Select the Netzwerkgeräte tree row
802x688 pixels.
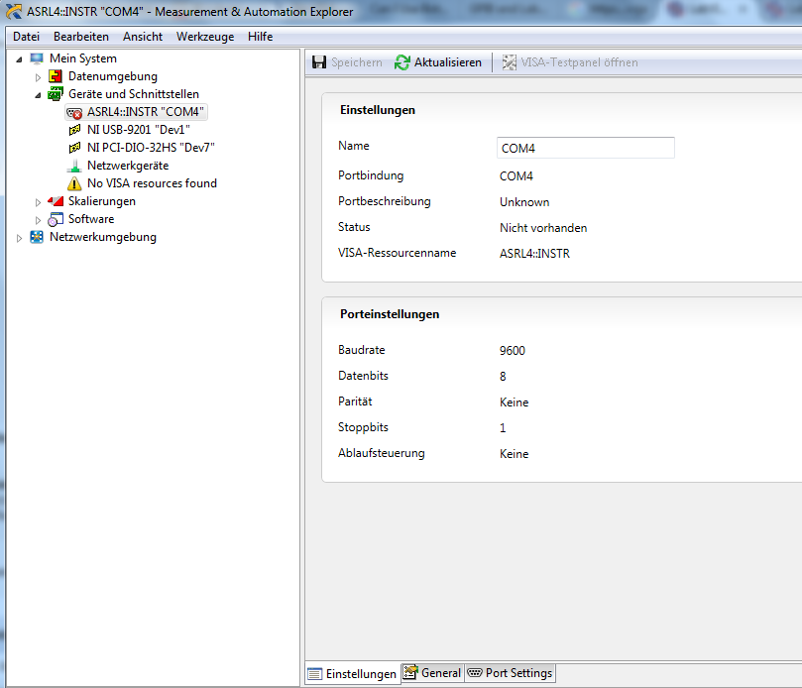[128, 166]
